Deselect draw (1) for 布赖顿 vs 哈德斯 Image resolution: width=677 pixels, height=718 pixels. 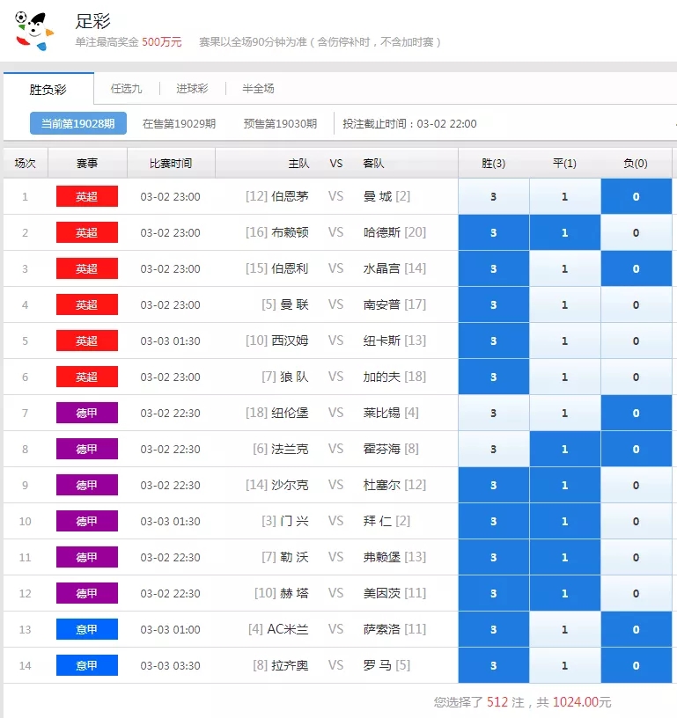(565, 232)
